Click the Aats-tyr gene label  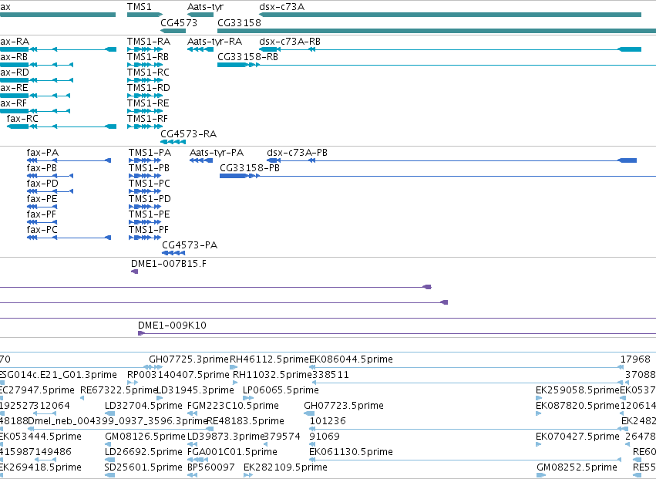[205, 7]
